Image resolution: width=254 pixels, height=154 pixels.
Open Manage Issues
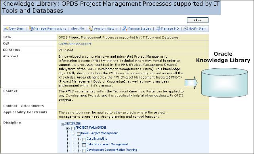(139, 28)
